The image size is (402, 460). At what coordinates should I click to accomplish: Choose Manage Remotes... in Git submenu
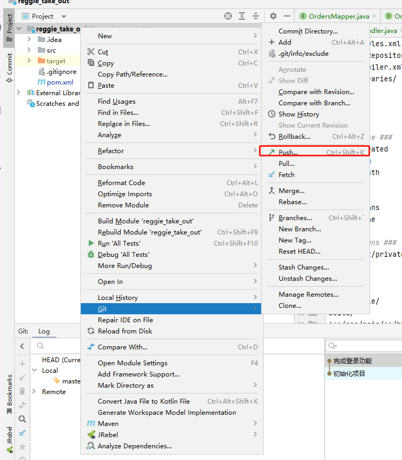[315, 294]
